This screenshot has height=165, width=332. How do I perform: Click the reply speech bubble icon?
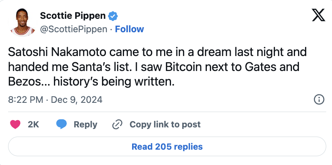pos(62,124)
